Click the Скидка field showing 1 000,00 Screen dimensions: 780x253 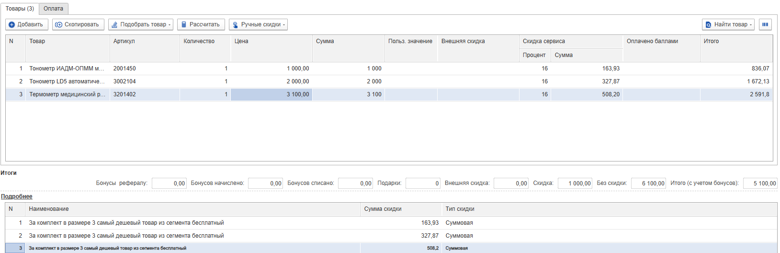575,183
